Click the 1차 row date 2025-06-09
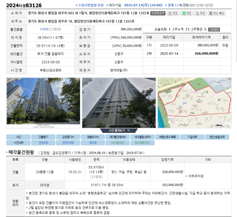Viewport: 237px width, 217px height. click(169, 45)
